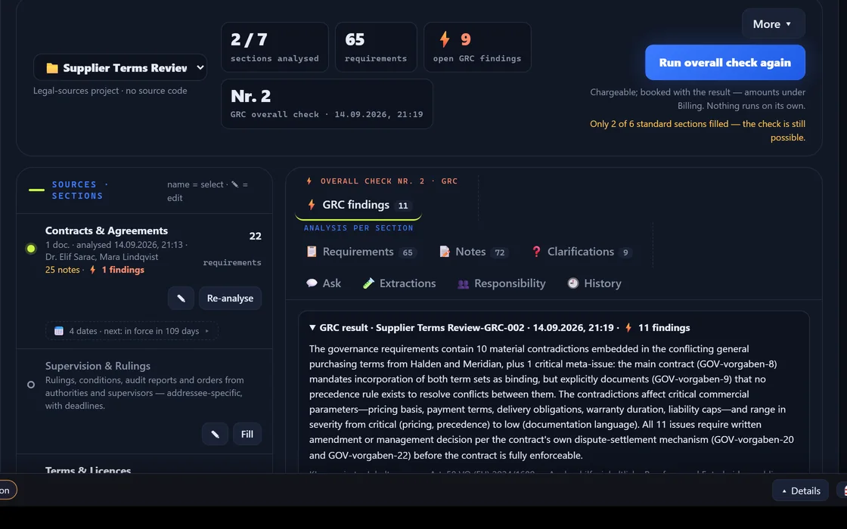The height and width of the screenshot is (529, 847).
Task: Select the Supervision & Rulings section name
Action: click(98, 366)
